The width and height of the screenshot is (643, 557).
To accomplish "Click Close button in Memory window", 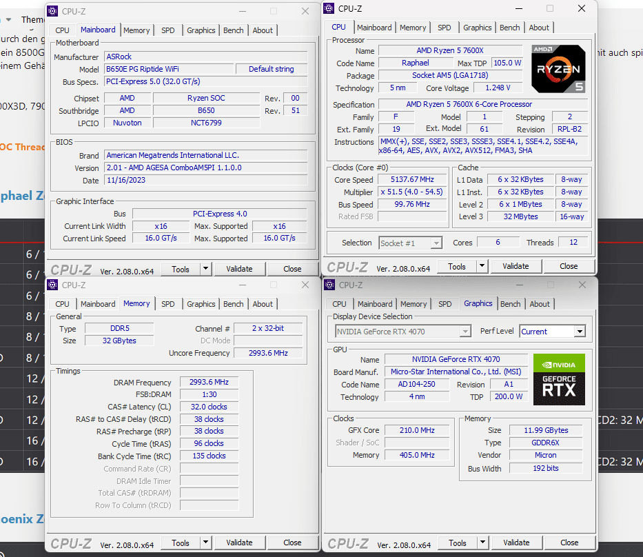I will pyautogui.click(x=292, y=543).
